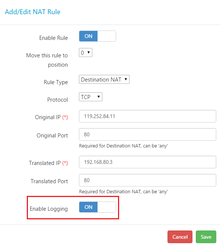This screenshot has width=220, height=248.
Task: Click the Enable Logging label text
Action: coord(49,209)
